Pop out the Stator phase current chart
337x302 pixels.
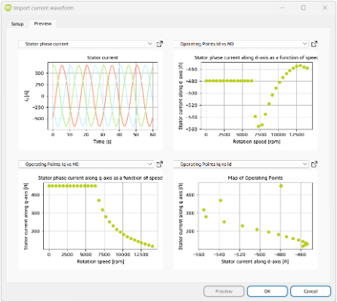pyautogui.click(x=159, y=44)
